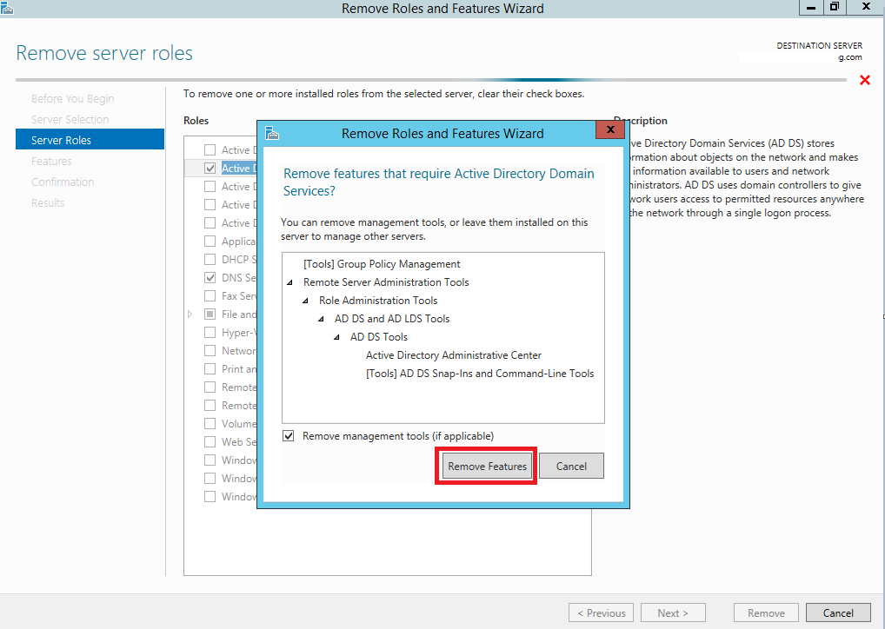The width and height of the screenshot is (885, 629).
Task: Click the Next button at the bottom
Action: tap(673, 612)
